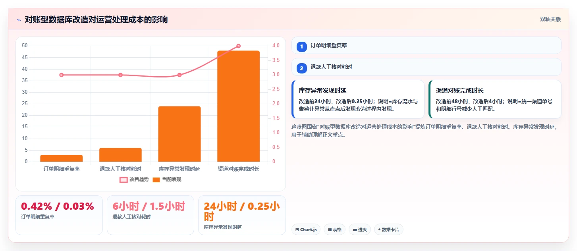Click left axis value 50

[25, 46]
